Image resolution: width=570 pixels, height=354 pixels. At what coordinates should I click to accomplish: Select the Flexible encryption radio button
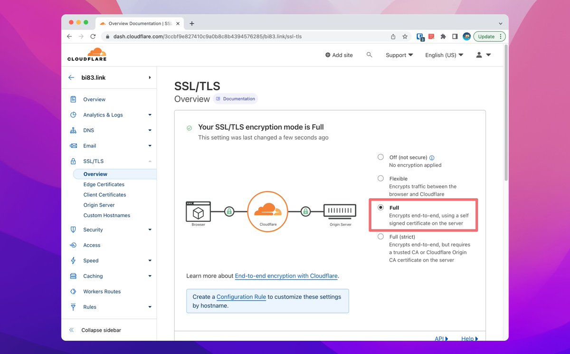(380, 178)
